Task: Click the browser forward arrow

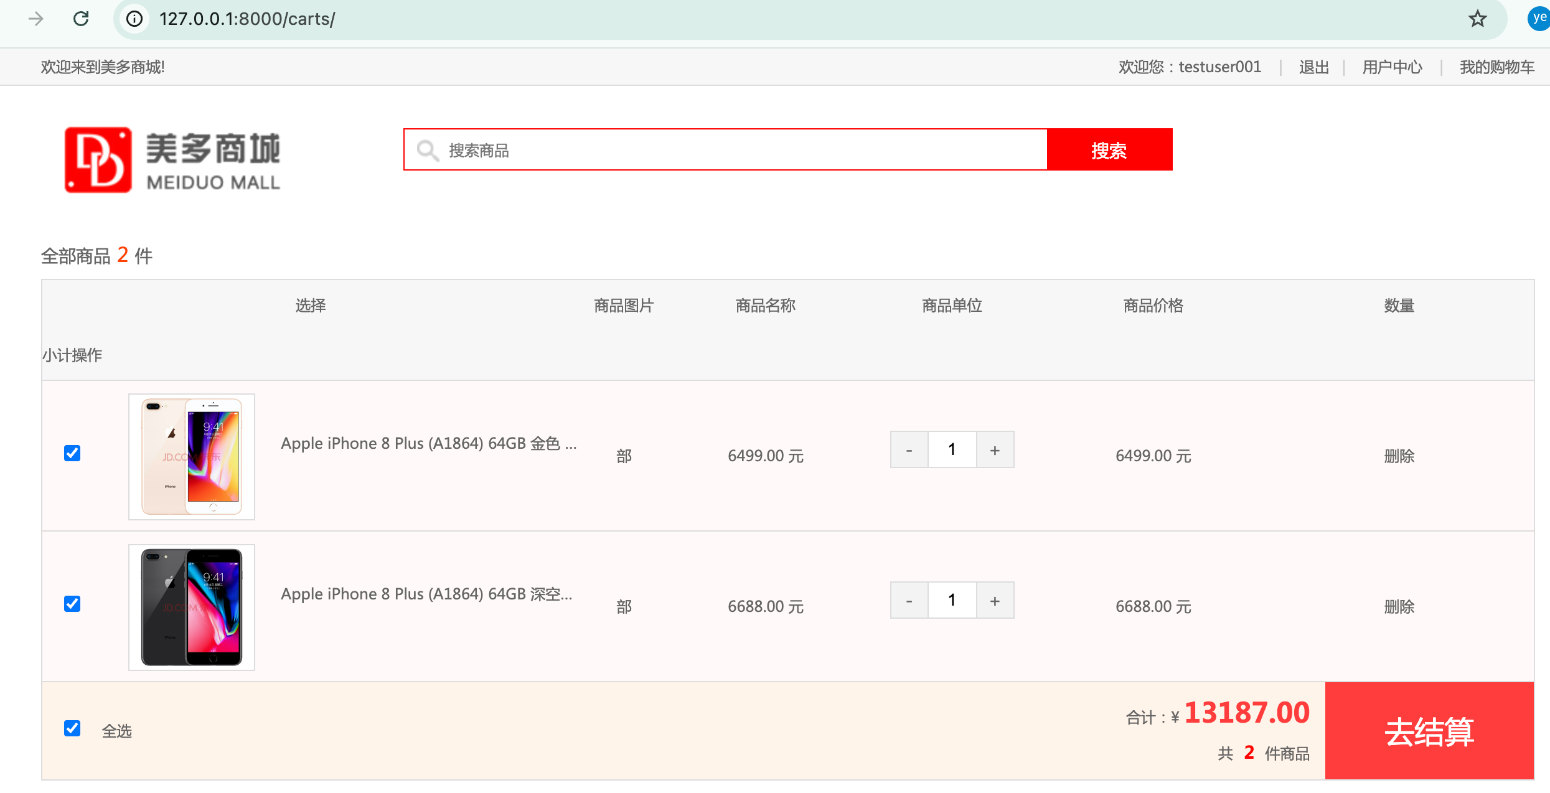Action: pos(36,19)
